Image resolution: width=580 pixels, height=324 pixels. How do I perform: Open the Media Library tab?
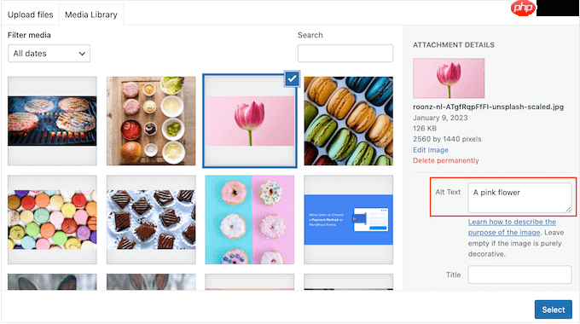click(x=91, y=14)
